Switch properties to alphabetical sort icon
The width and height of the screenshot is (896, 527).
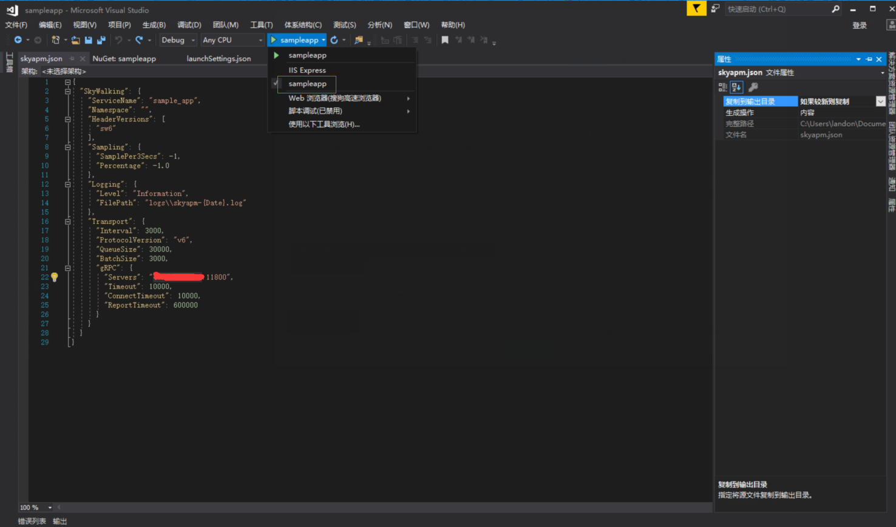(736, 87)
